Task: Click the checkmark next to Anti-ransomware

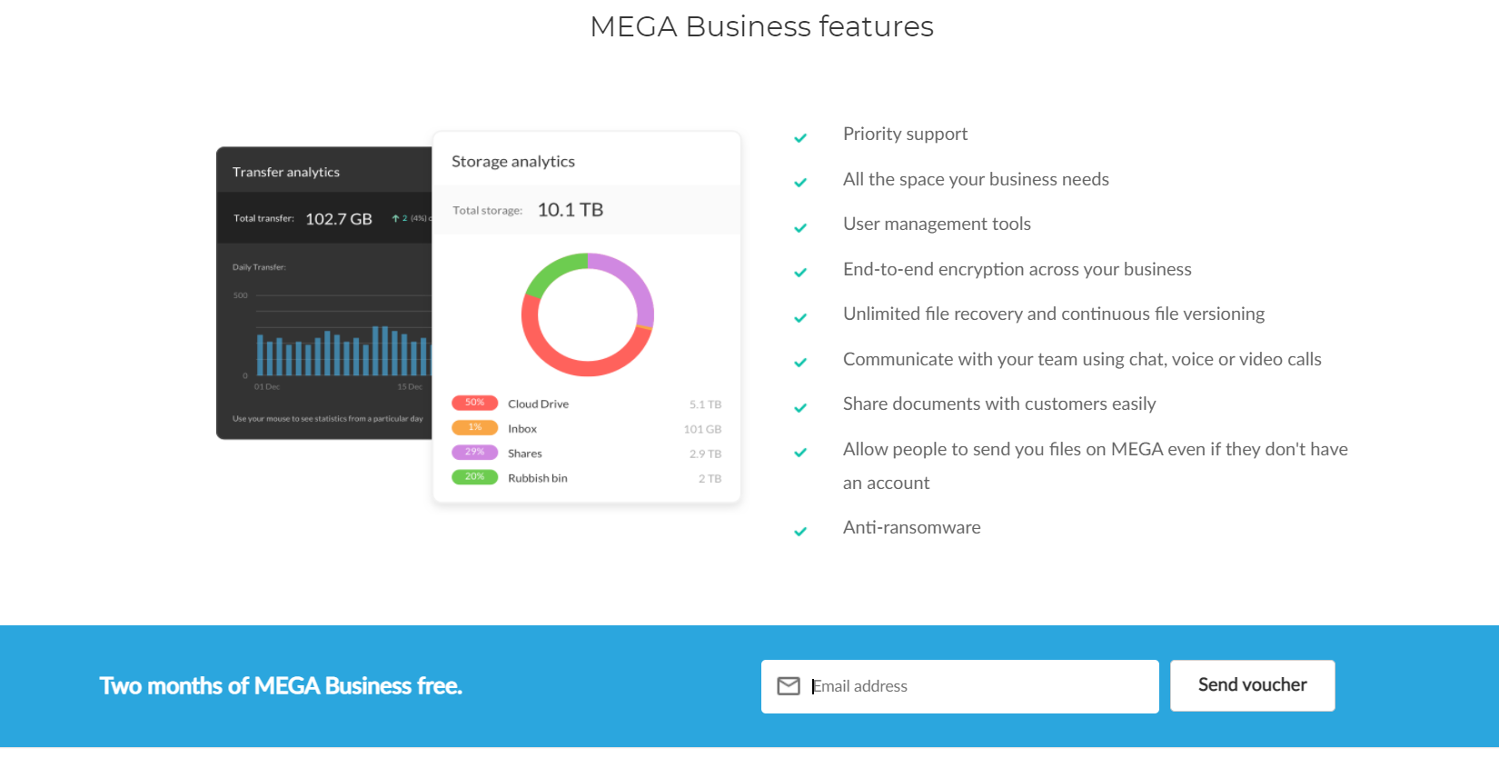Action: 800,532
